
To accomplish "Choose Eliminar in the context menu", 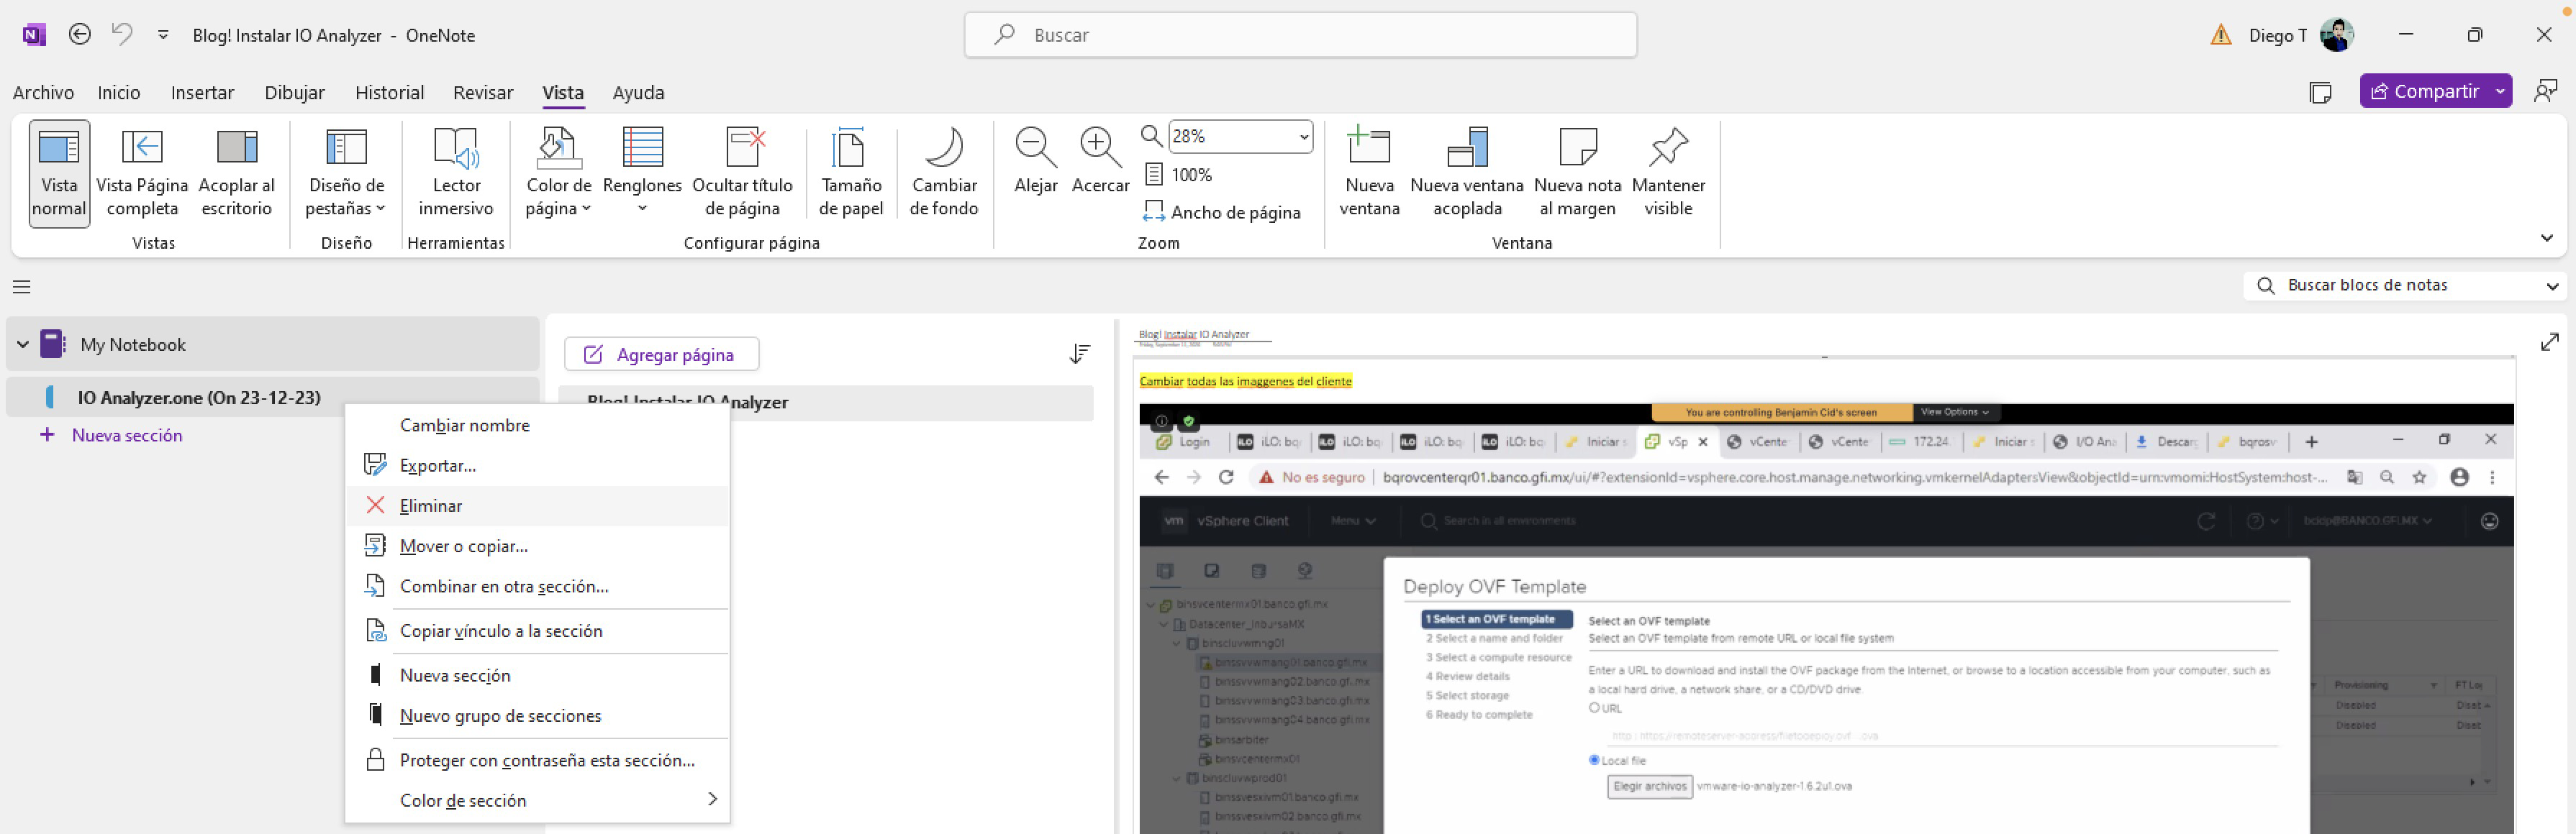I will 431,505.
